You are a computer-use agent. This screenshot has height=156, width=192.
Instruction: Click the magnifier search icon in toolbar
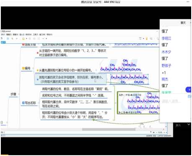[x=158, y=39]
